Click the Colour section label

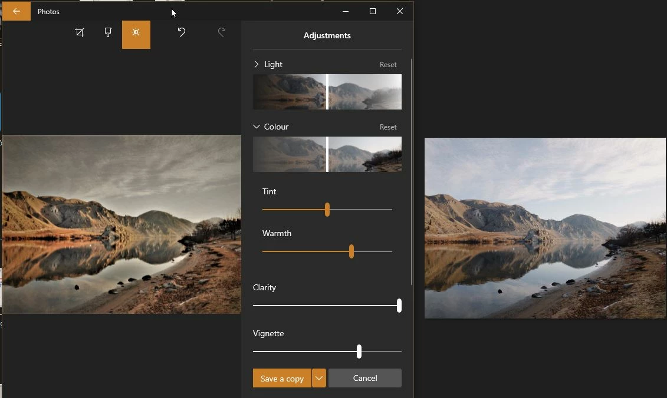point(276,127)
